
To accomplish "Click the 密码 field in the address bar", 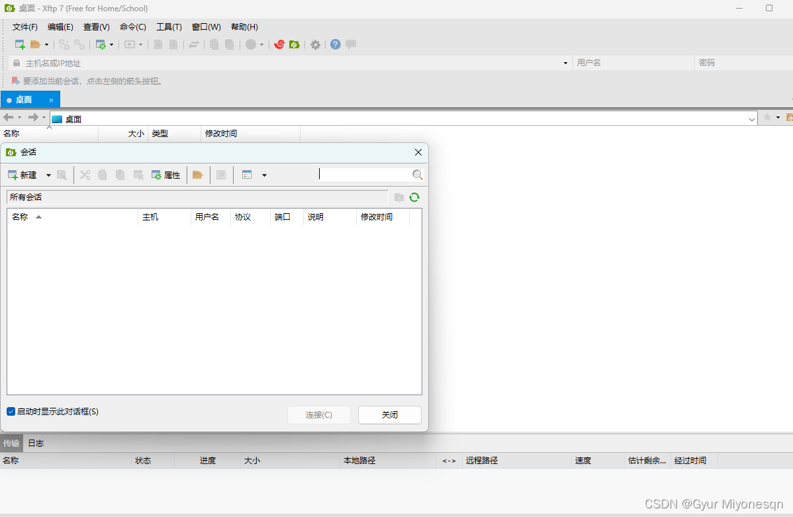I will [743, 63].
